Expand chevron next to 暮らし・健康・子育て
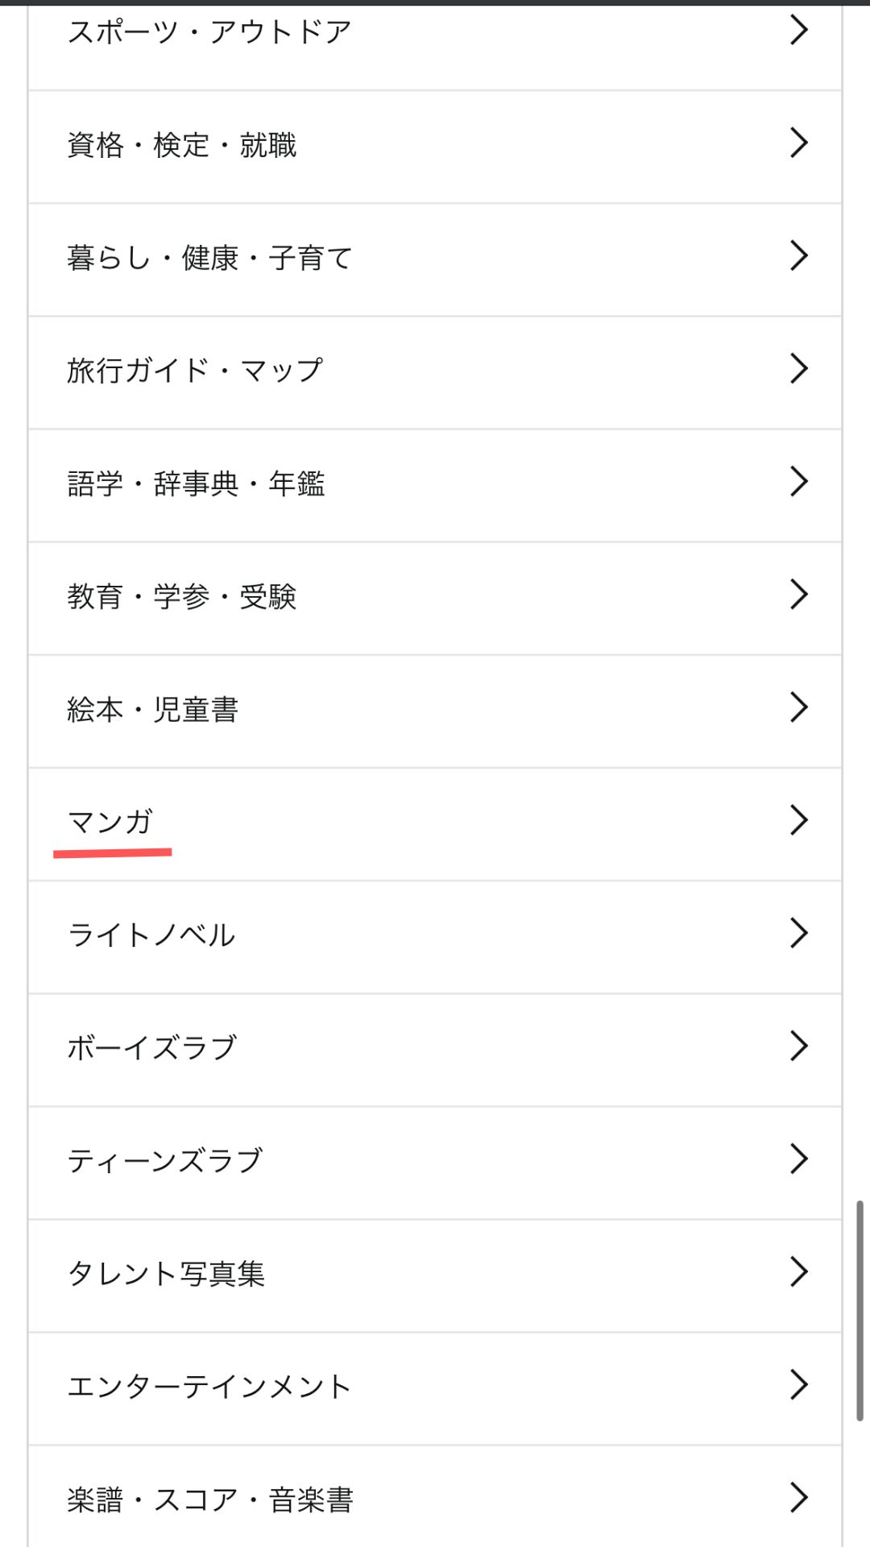Viewport: 870px width, 1547px height. 798,256
